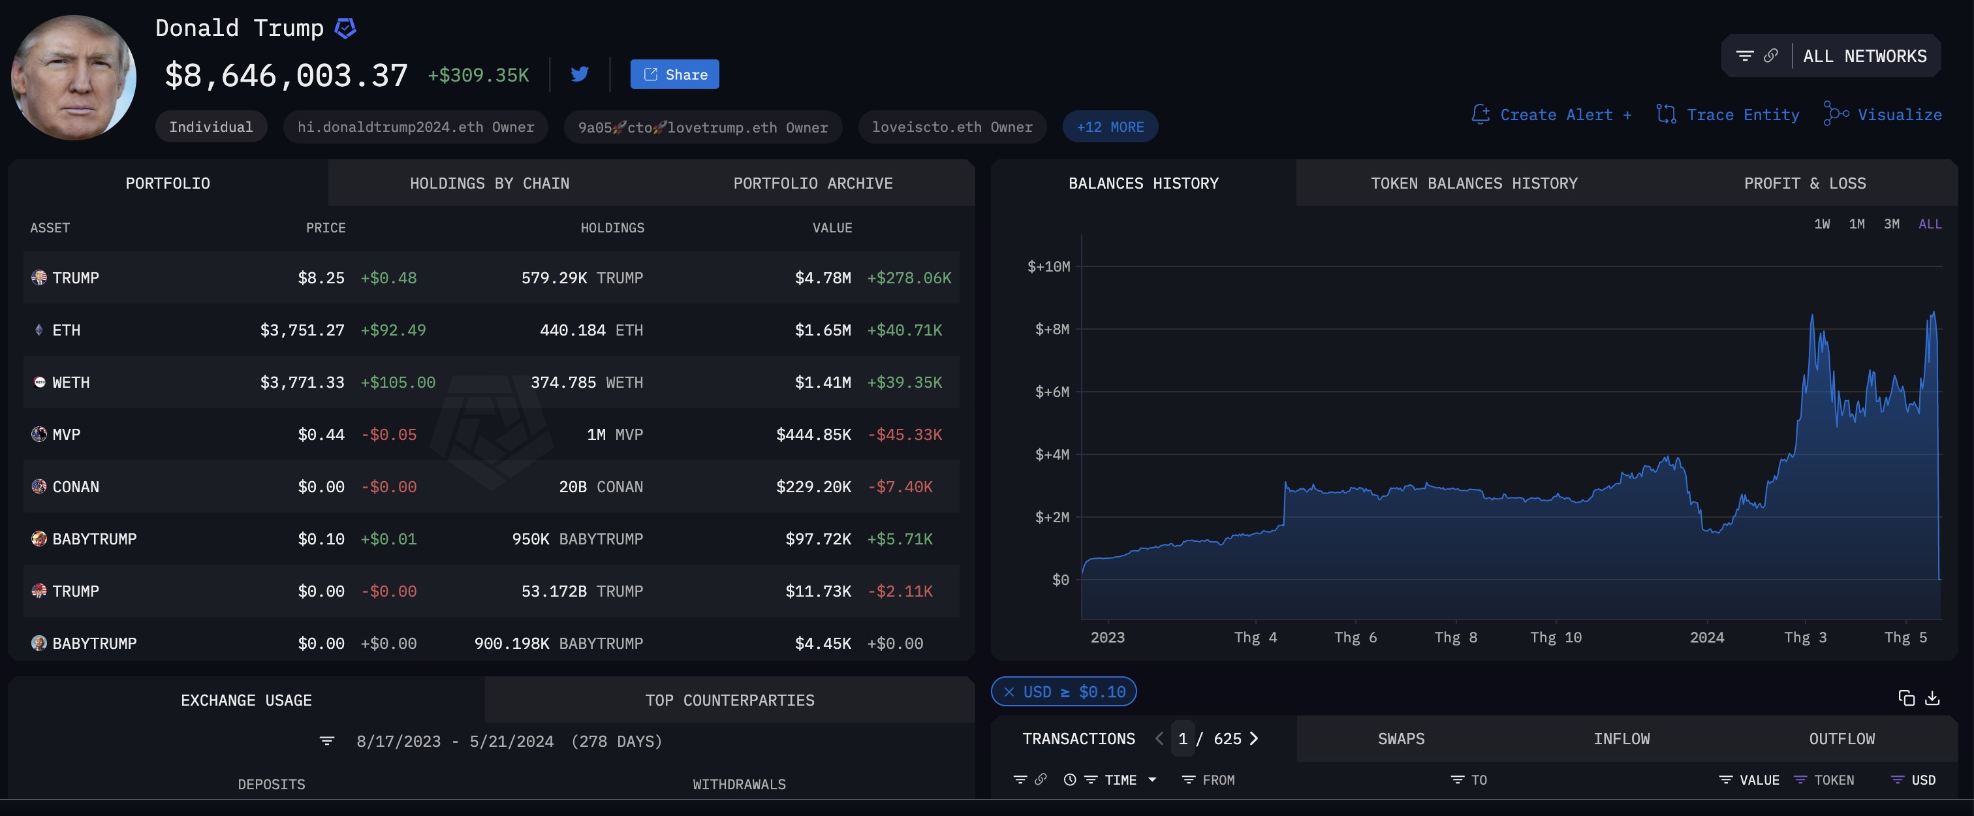The height and width of the screenshot is (816, 1974).
Task: Click the loveiscto.eth Owner tag
Action: click(952, 127)
